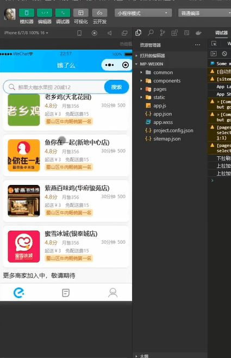
Task: Open the iPhone 6/7/8 device dropdown
Action: pyautogui.click(x=26, y=33)
